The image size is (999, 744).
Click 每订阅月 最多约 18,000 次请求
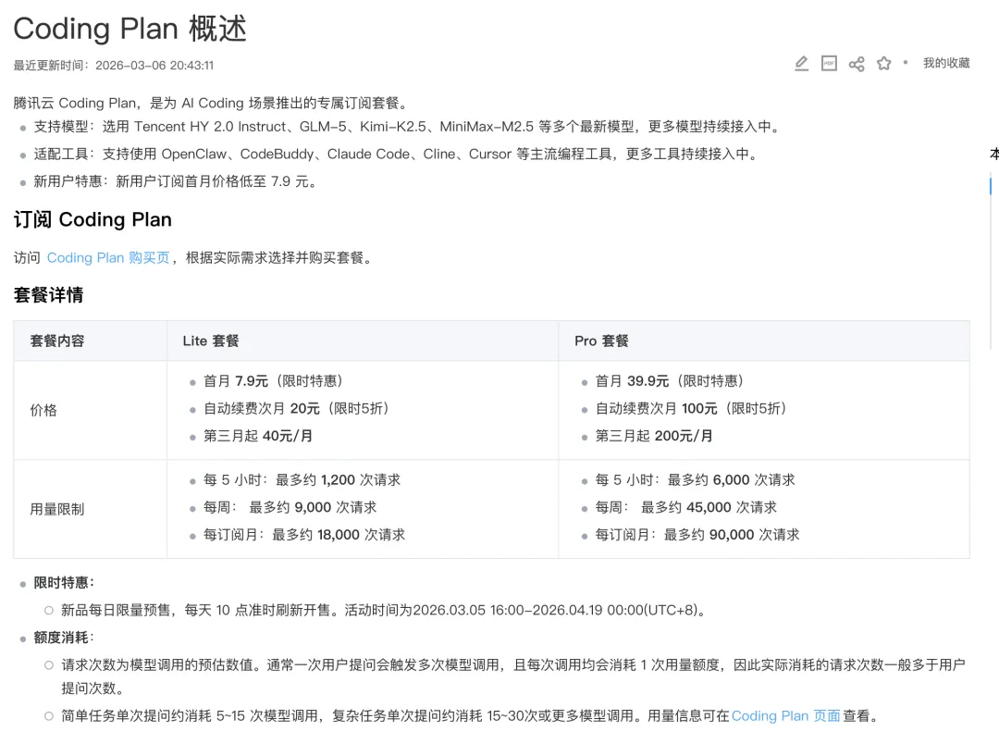pyautogui.click(x=304, y=535)
